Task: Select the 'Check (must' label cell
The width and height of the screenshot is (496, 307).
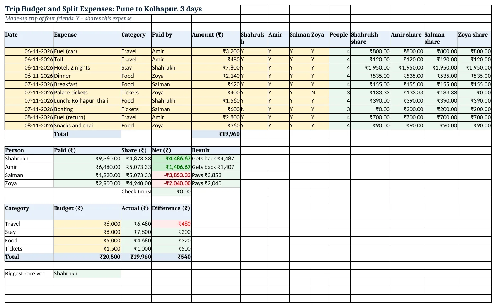Action: pyautogui.click(x=136, y=191)
